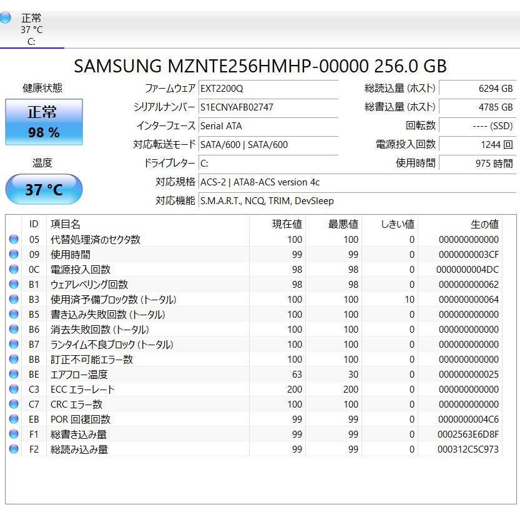This screenshot has height=520, width=520.
Task: Click the 項目名 column header
Action: click(x=148, y=224)
